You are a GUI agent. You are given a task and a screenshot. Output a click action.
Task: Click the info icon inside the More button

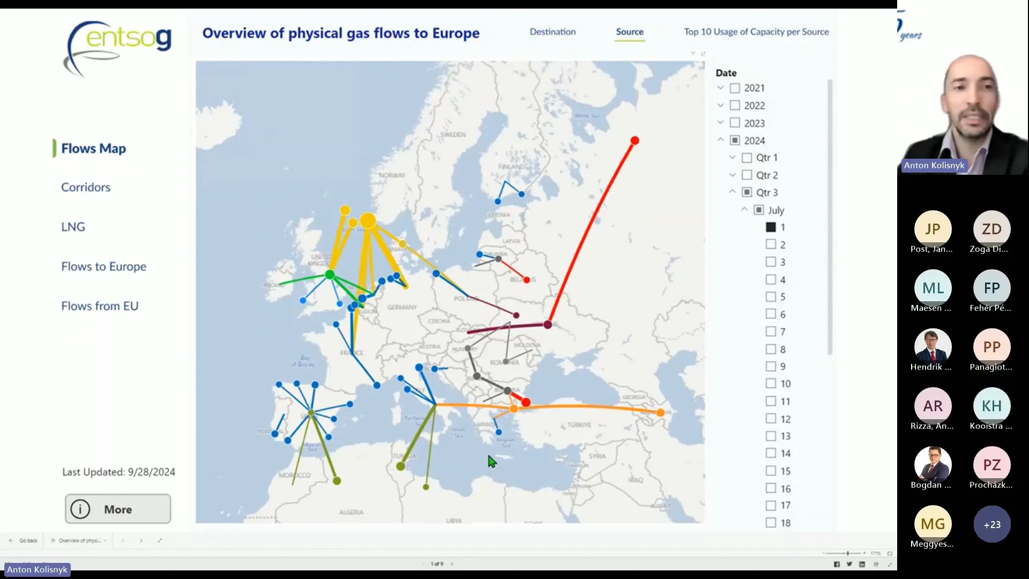[x=80, y=509]
